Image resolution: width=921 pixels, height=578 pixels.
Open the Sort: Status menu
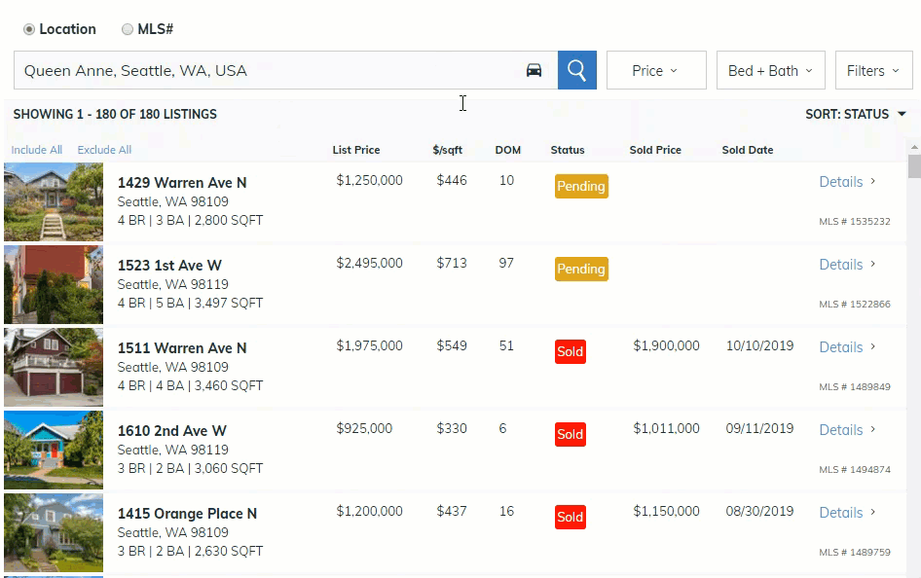coord(855,114)
